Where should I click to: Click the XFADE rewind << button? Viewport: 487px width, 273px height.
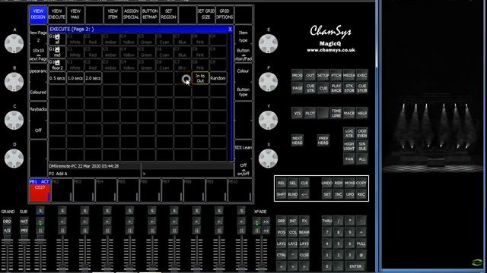[266, 231]
